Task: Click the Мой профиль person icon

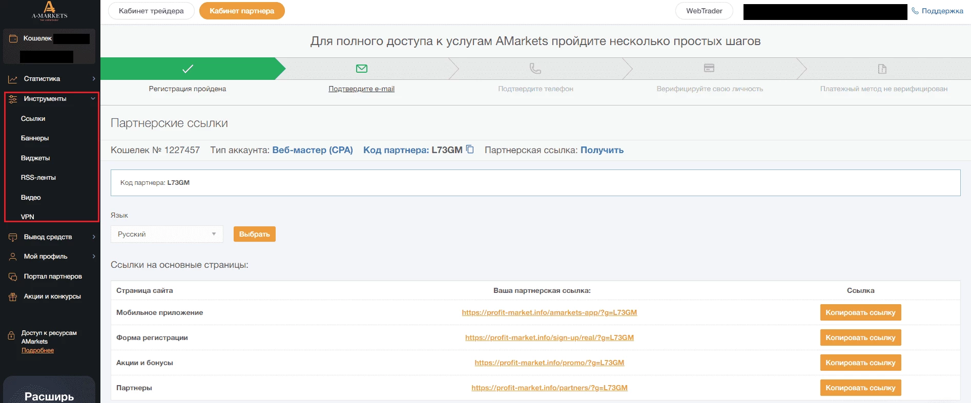Action: (x=13, y=257)
